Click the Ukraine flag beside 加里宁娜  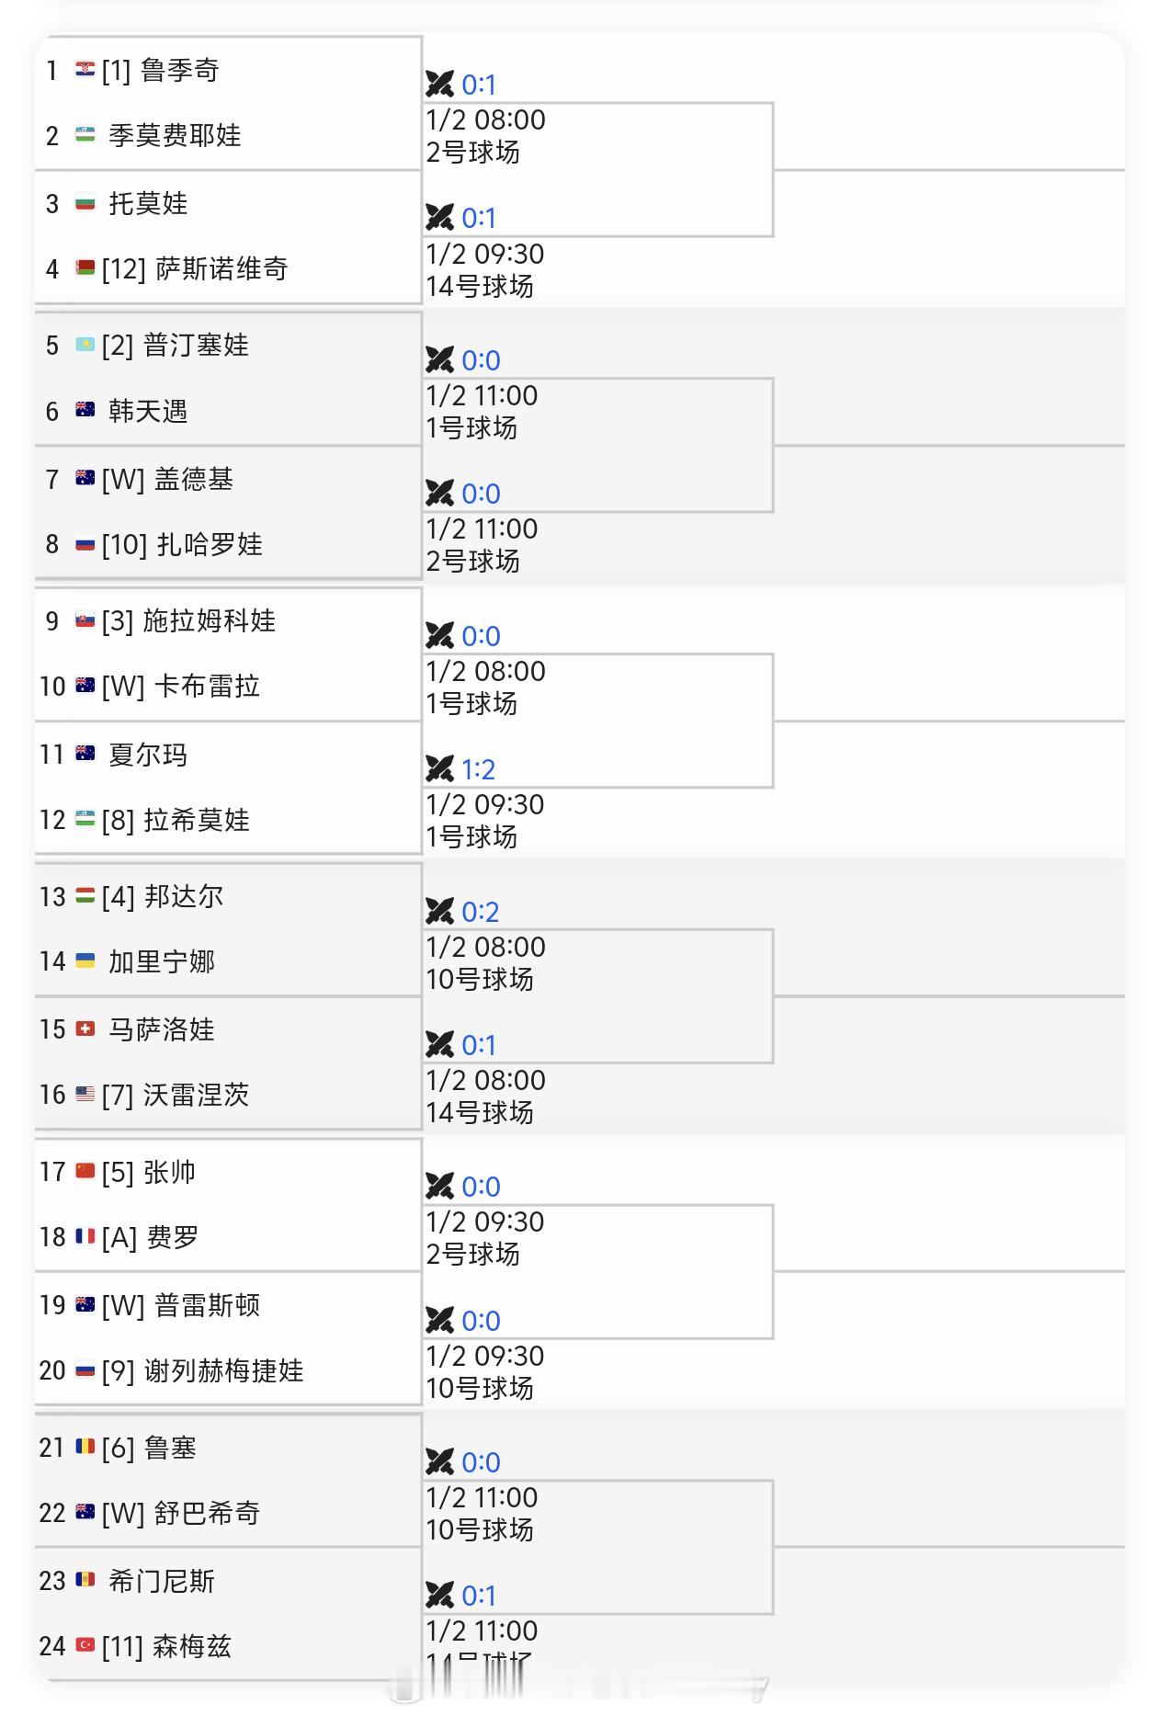click(86, 961)
